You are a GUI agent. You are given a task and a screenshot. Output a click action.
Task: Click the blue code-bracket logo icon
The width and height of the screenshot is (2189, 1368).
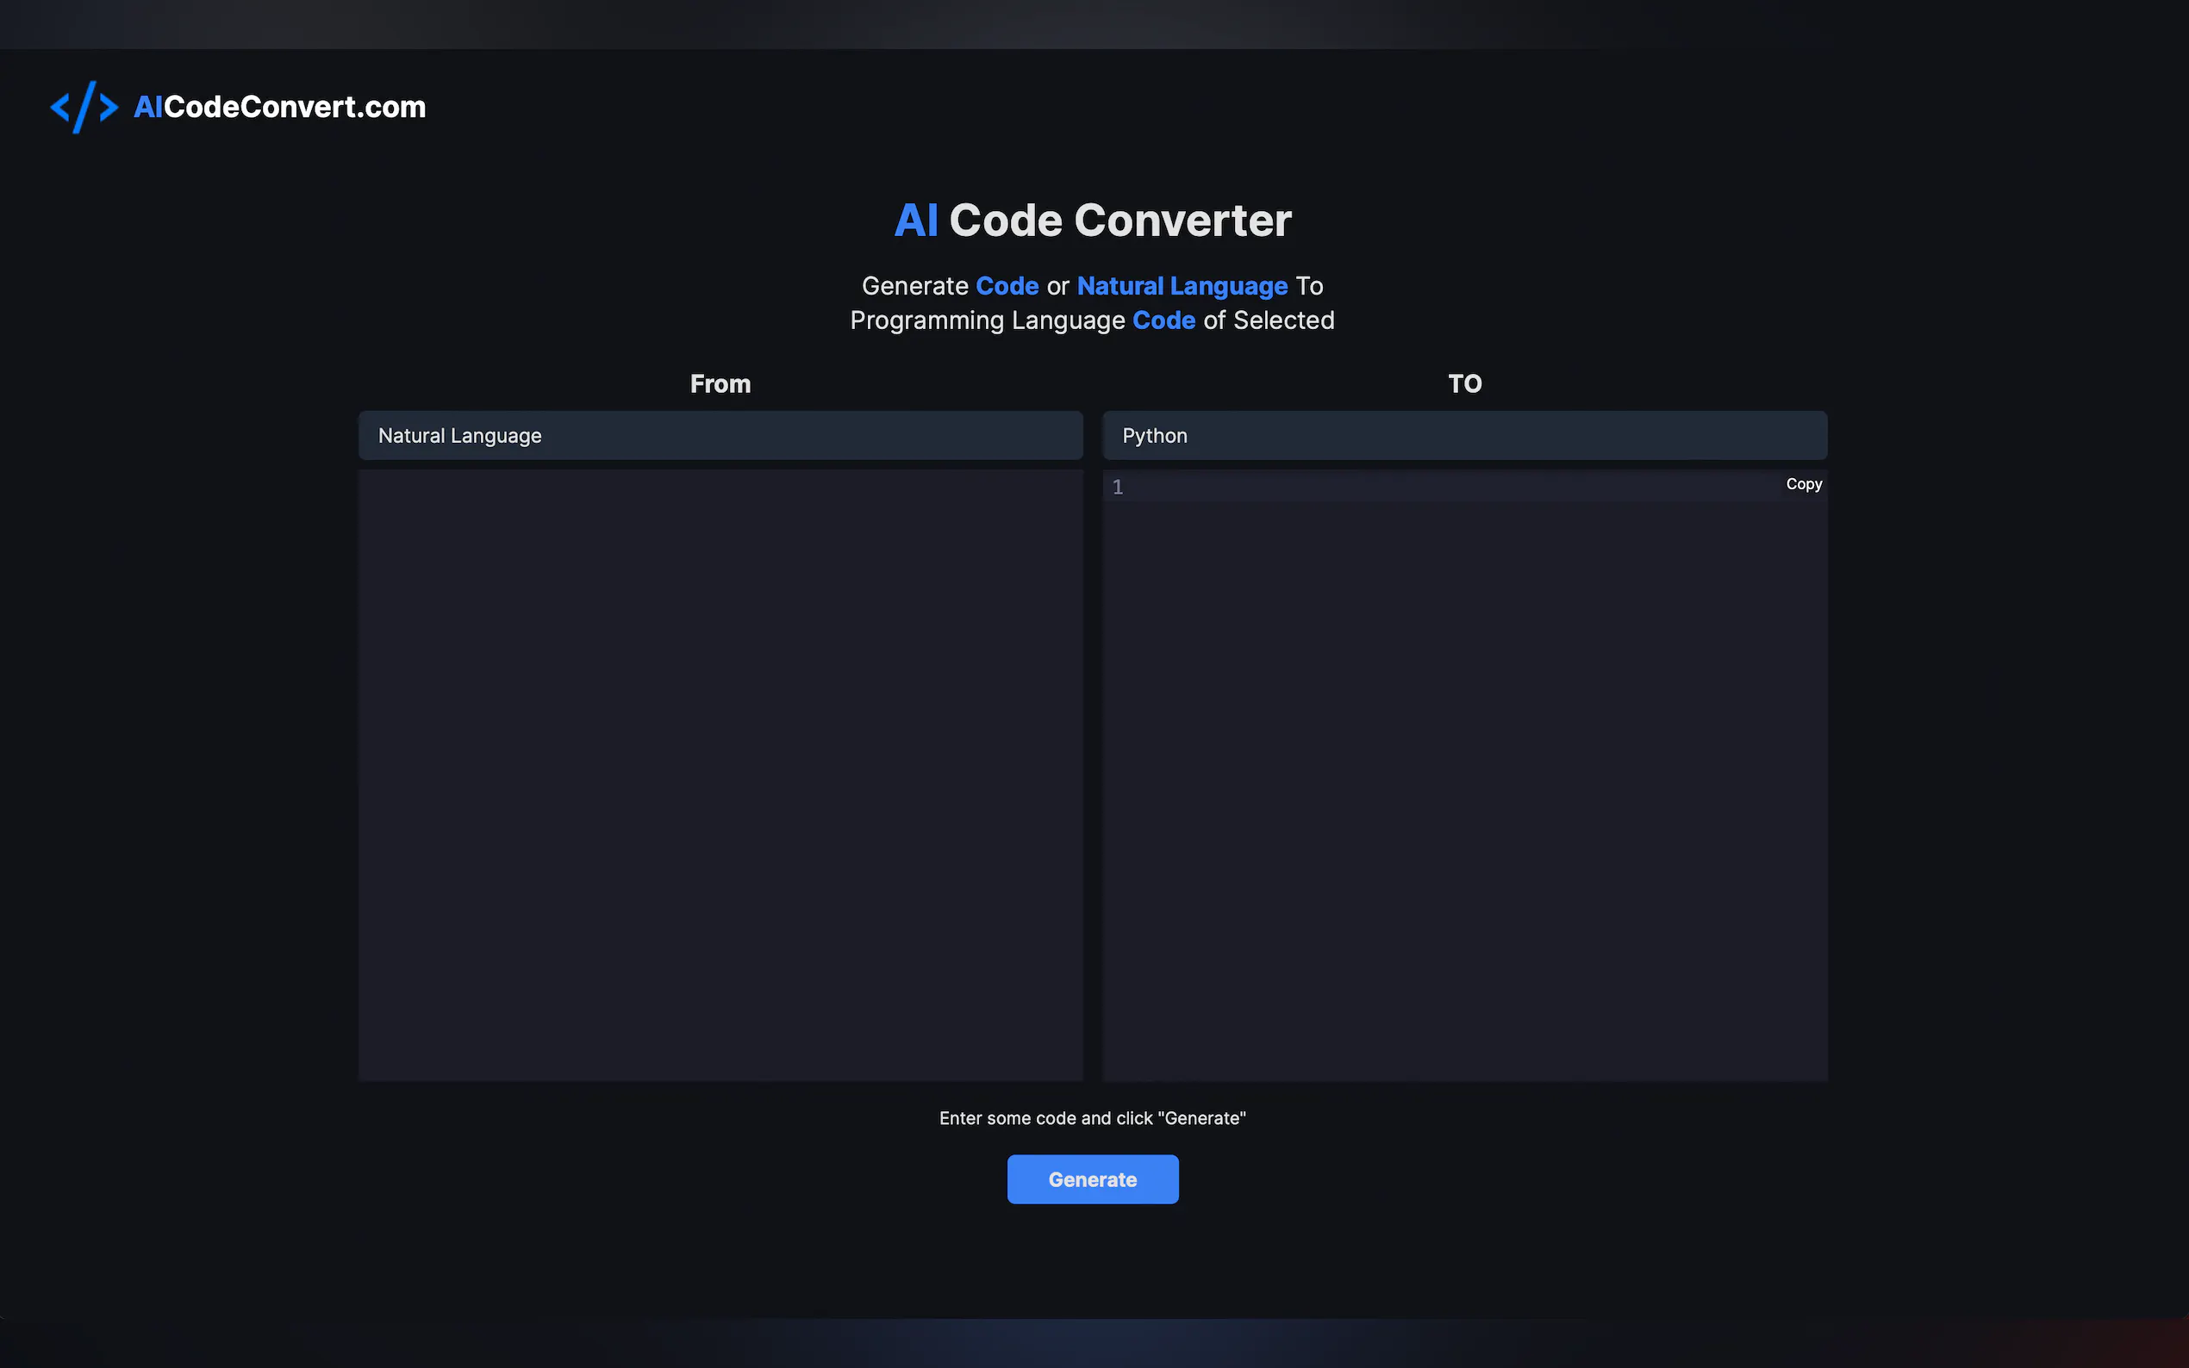[x=84, y=107]
